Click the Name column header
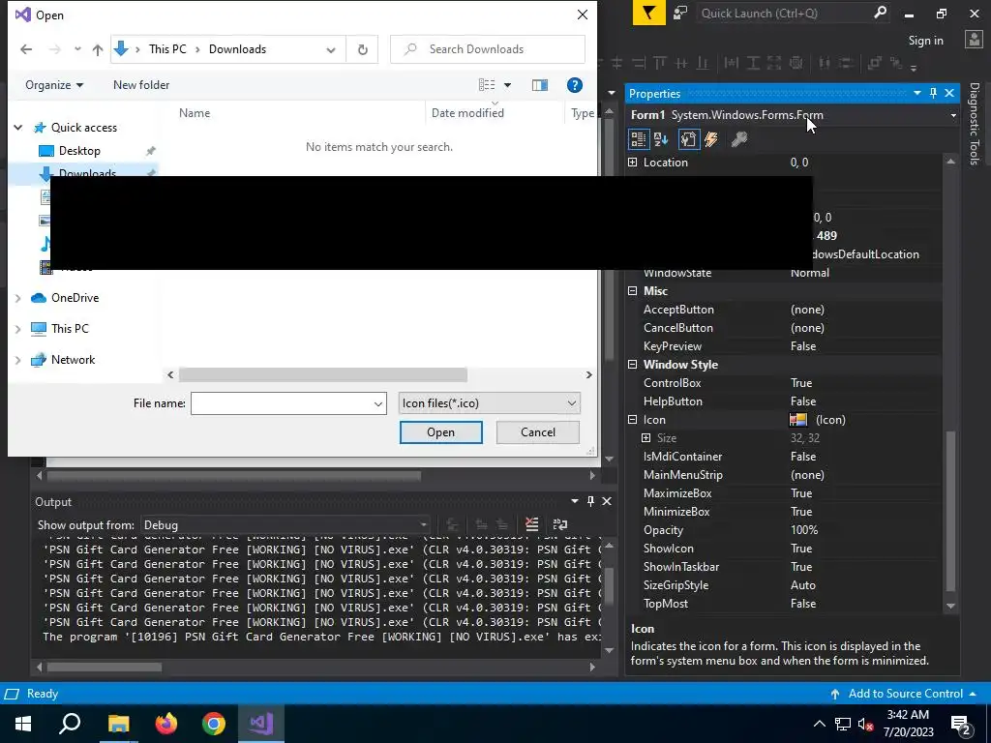 tap(195, 113)
